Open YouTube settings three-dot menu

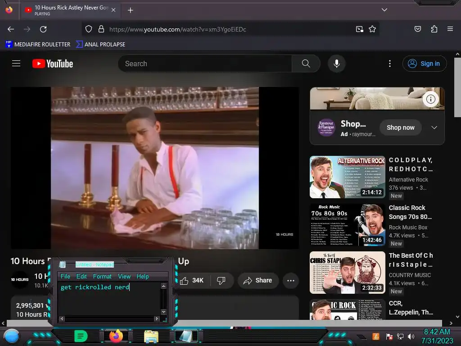(x=390, y=64)
